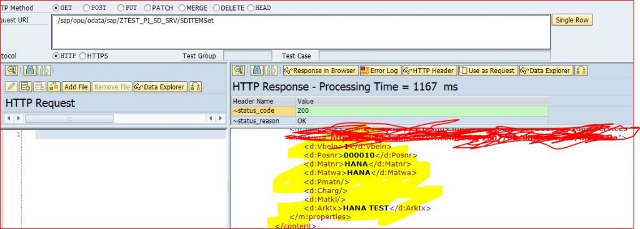The height and width of the screenshot is (229, 640).
Task: Click the Remove File button
Action: click(x=112, y=87)
